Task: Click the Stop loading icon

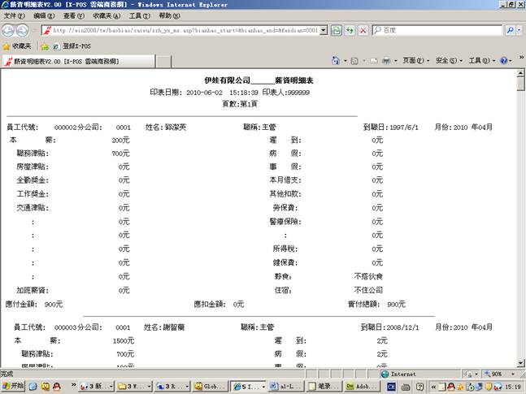Action: (x=363, y=30)
